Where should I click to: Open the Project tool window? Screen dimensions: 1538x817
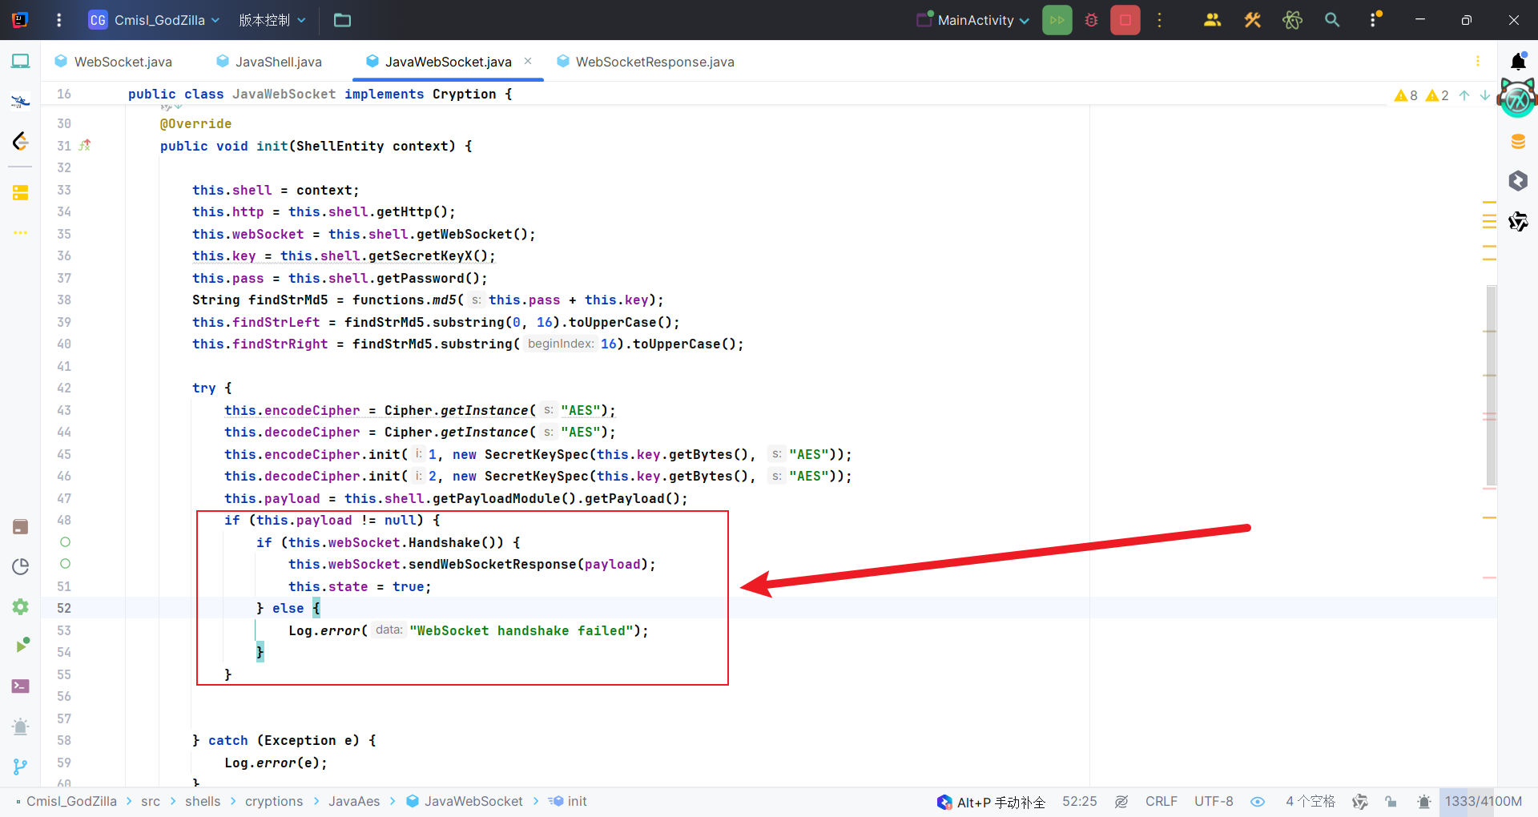click(x=20, y=62)
